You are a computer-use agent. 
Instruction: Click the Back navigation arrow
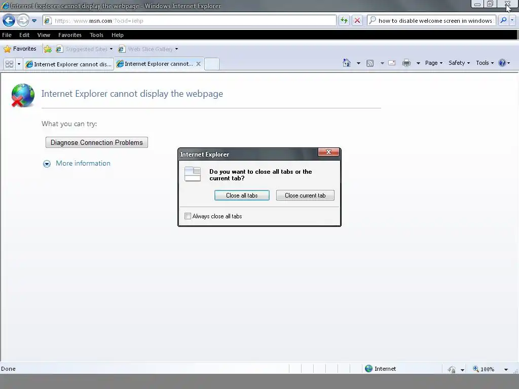coord(9,20)
